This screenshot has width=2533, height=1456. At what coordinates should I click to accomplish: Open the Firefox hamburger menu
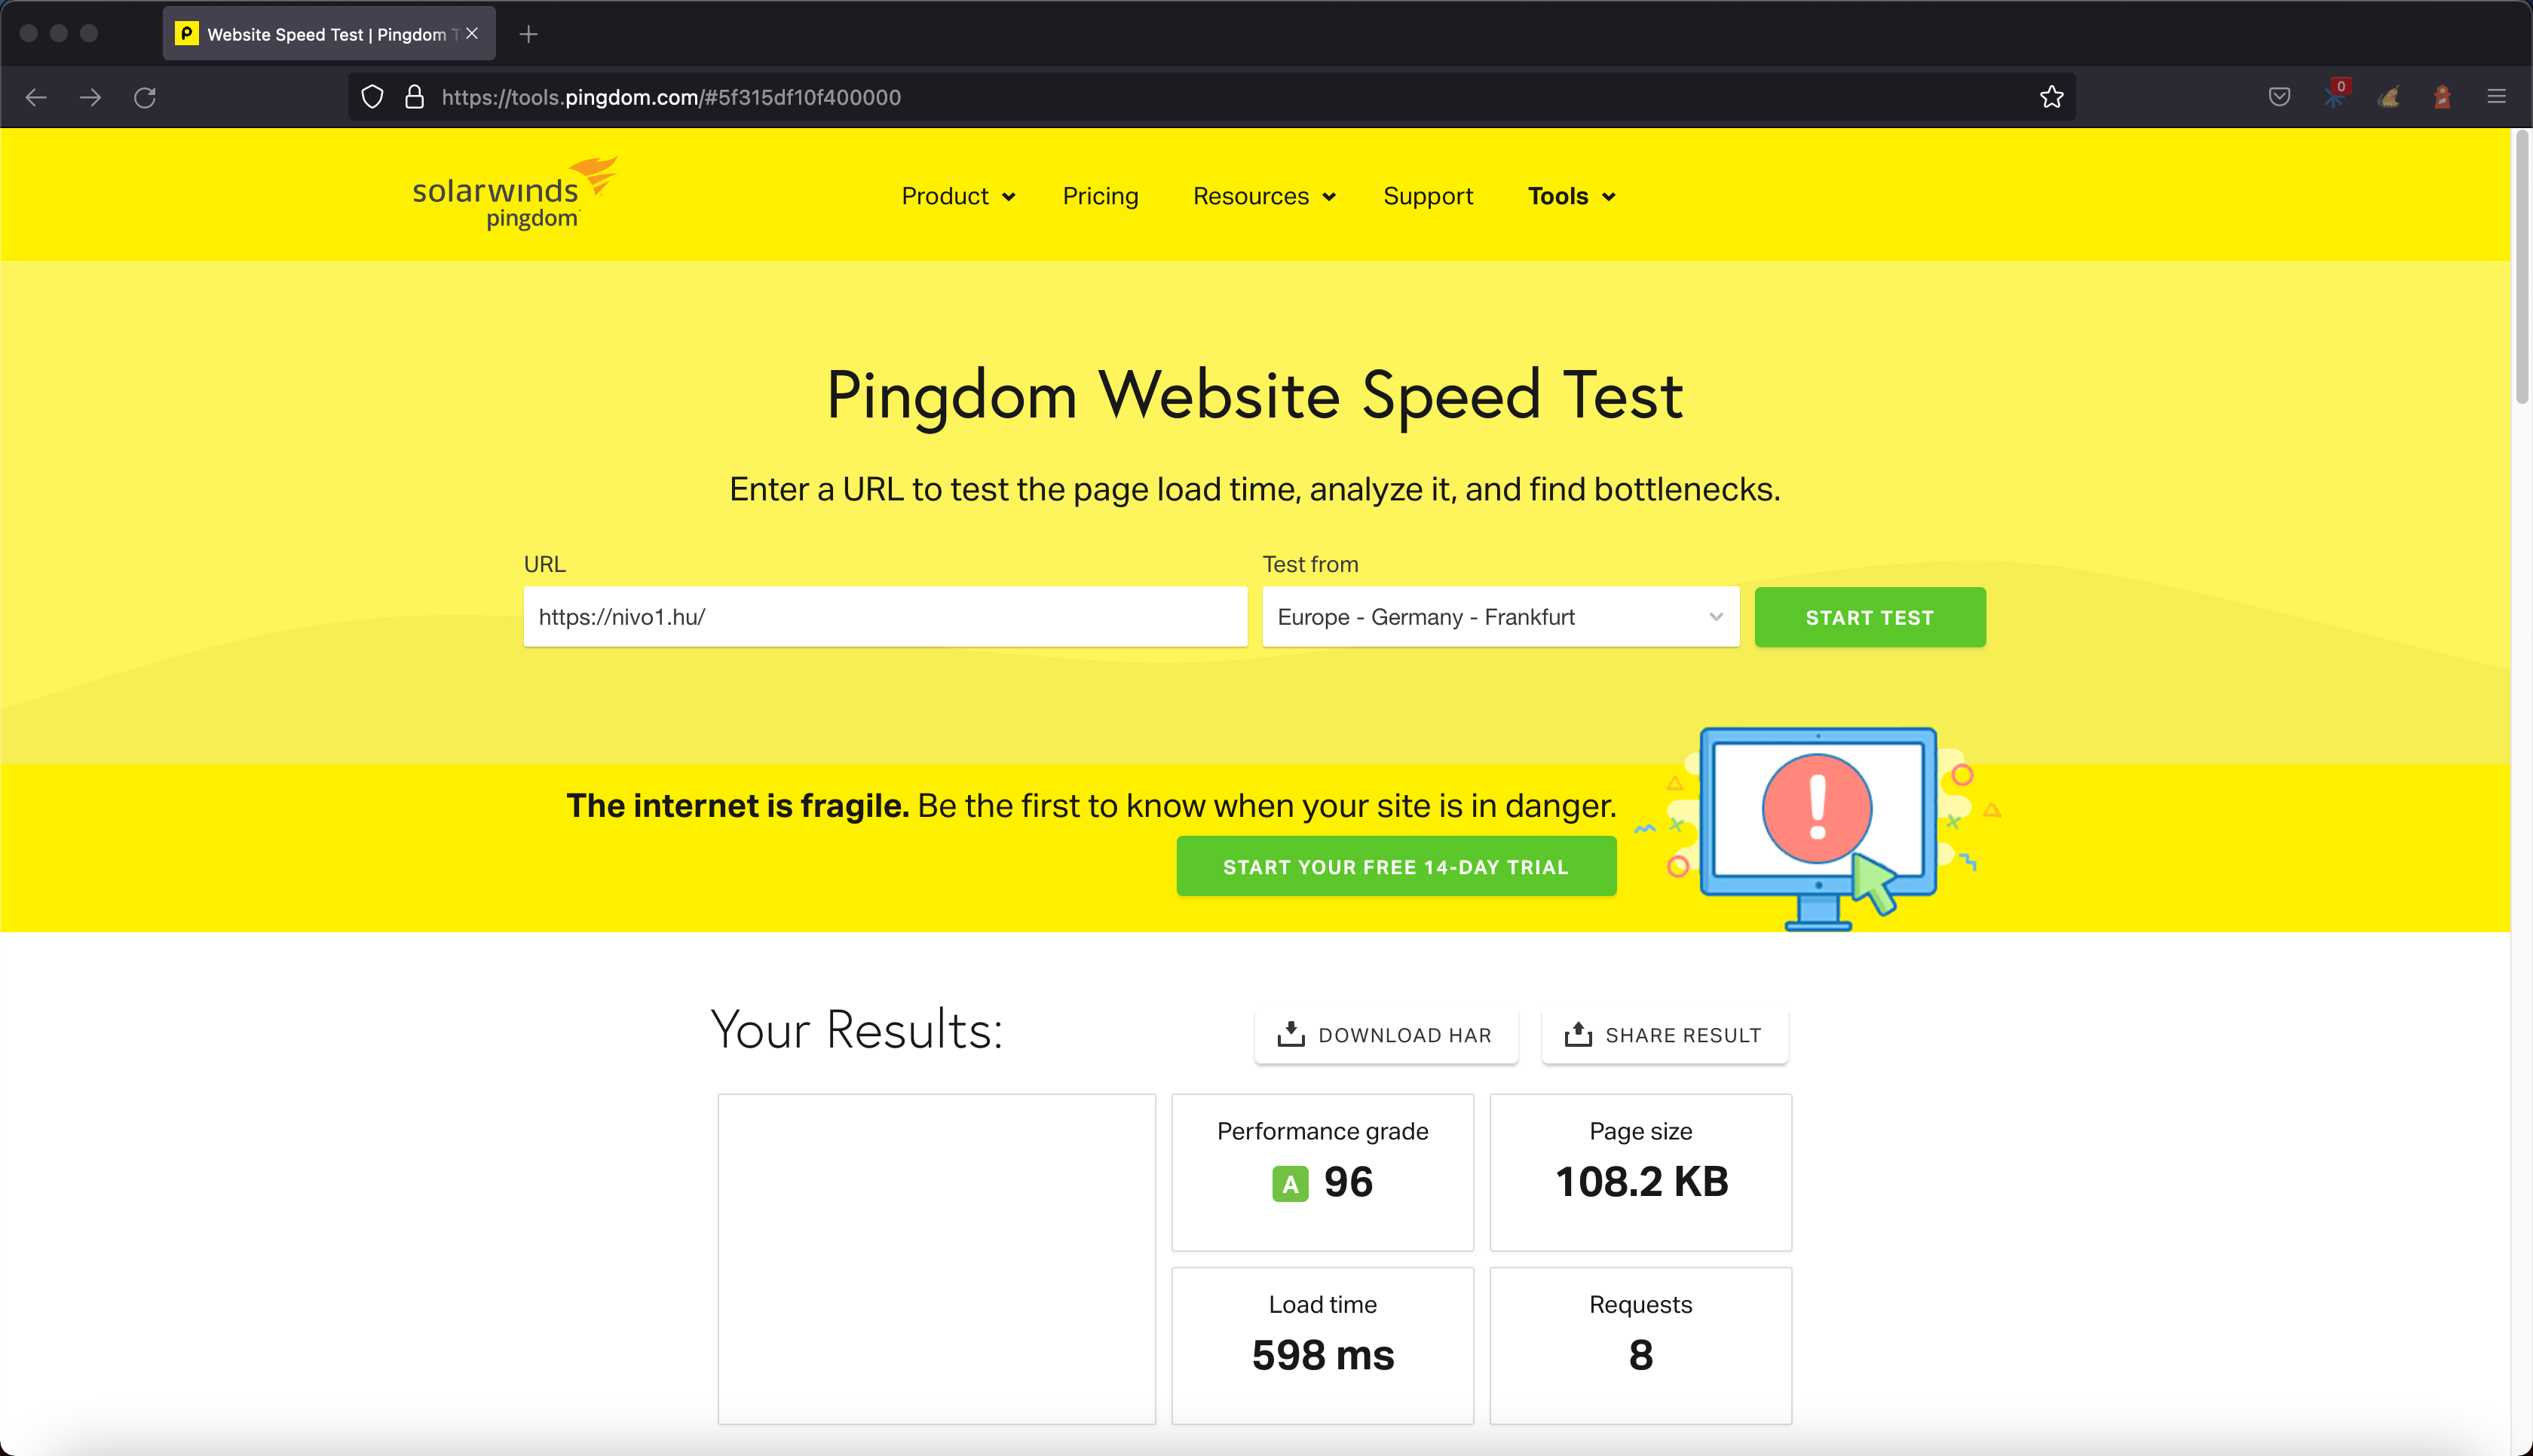[x=2496, y=97]
